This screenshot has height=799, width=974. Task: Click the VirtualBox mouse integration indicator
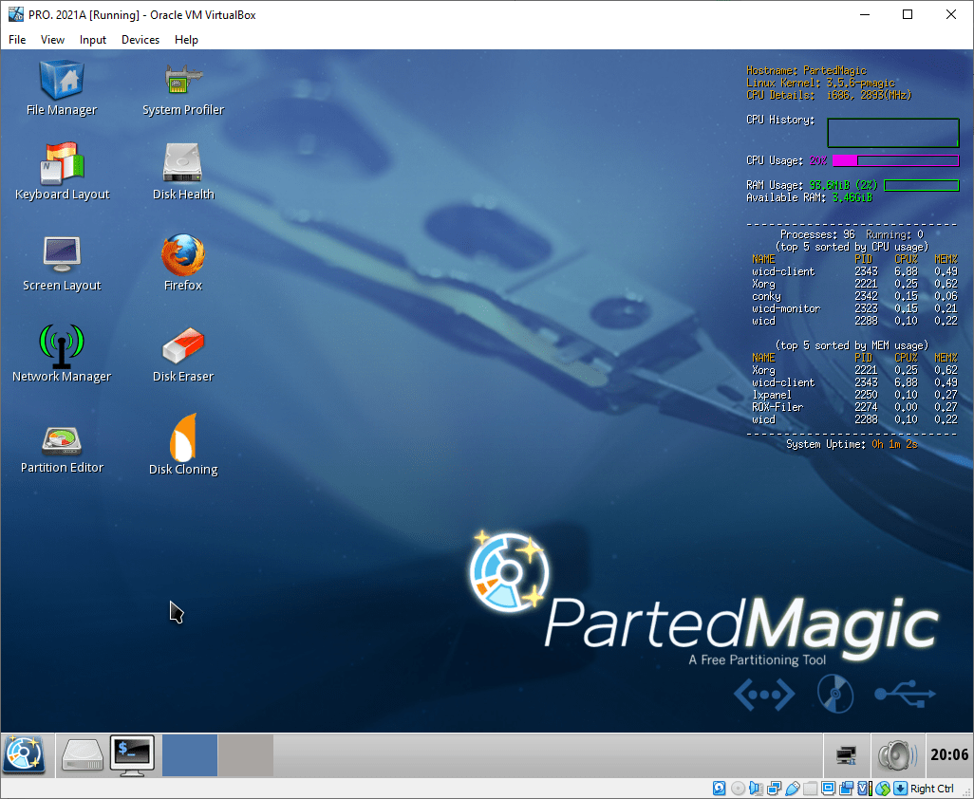click(x=883, y=789)
